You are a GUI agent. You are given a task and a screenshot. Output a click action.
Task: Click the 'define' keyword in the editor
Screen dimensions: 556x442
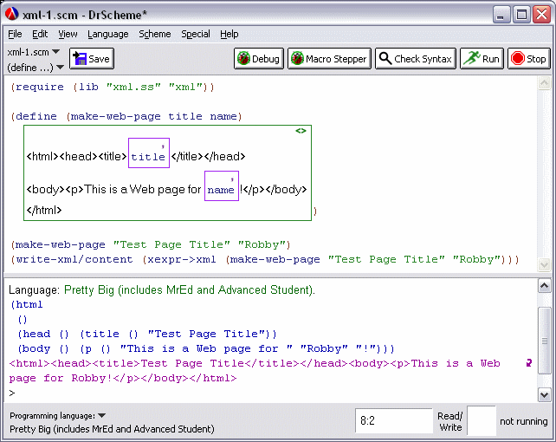(x=36, y=116)
